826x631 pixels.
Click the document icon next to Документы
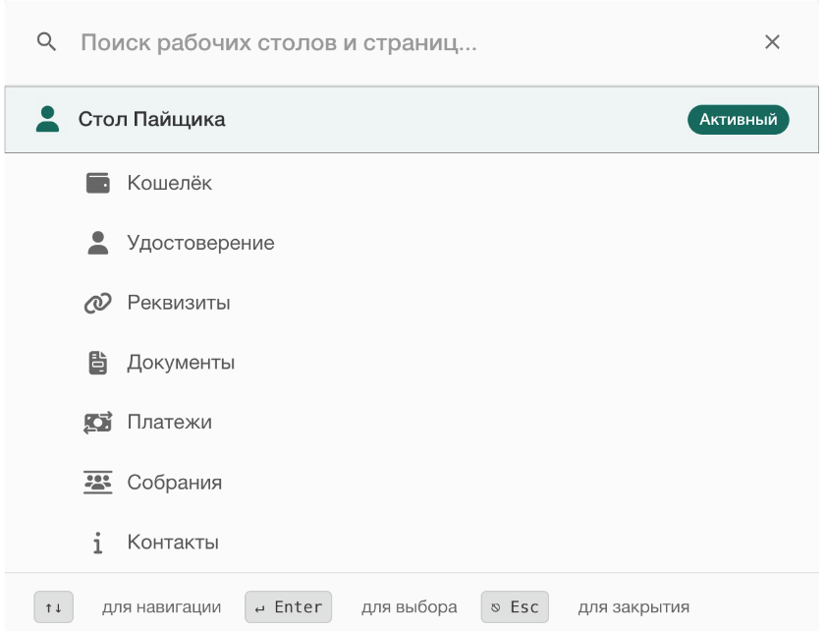coord(99,363)
